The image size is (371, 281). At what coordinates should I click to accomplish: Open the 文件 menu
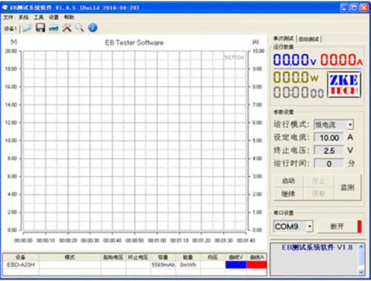pyautogui.click(x=8, y=17)
